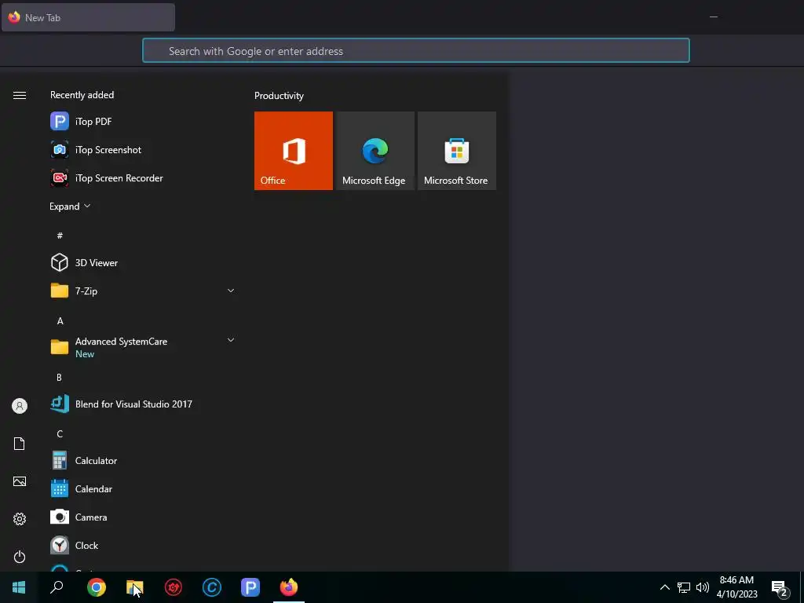The height and width of the screenshot is (603, 804).
Task: Open the red iTop Screen Recorder taskbar icon
Action: point(174,587)
